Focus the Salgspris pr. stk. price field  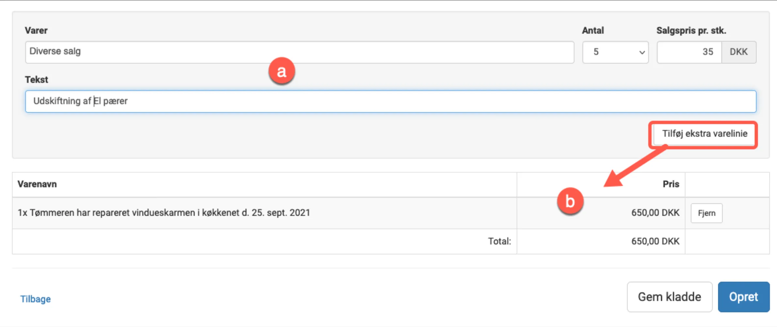pyautogui.click(x=689, y=52)
